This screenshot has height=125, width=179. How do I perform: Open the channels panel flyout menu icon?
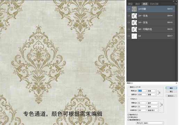click(176, 4)
